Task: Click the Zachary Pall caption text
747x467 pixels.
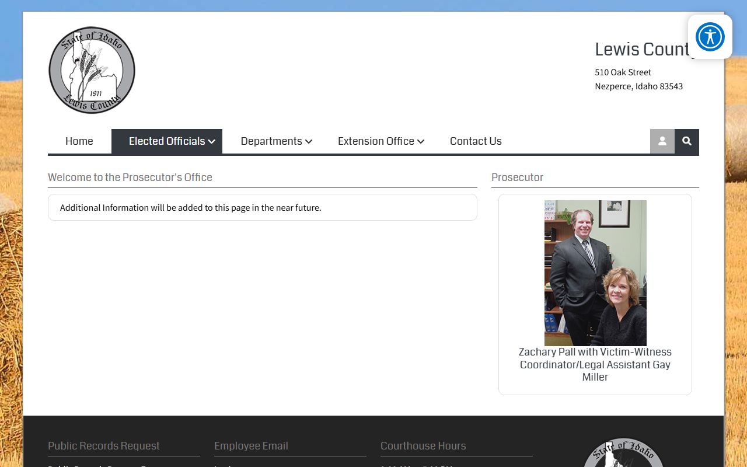Action: coord(595,364)
